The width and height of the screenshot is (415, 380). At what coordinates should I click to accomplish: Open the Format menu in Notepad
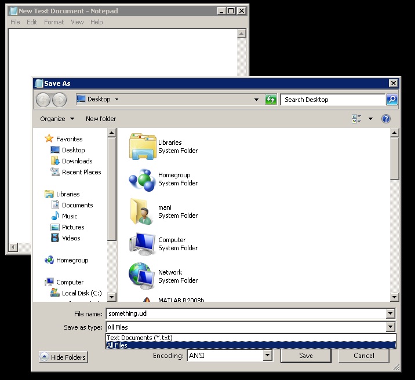[54, 22]
